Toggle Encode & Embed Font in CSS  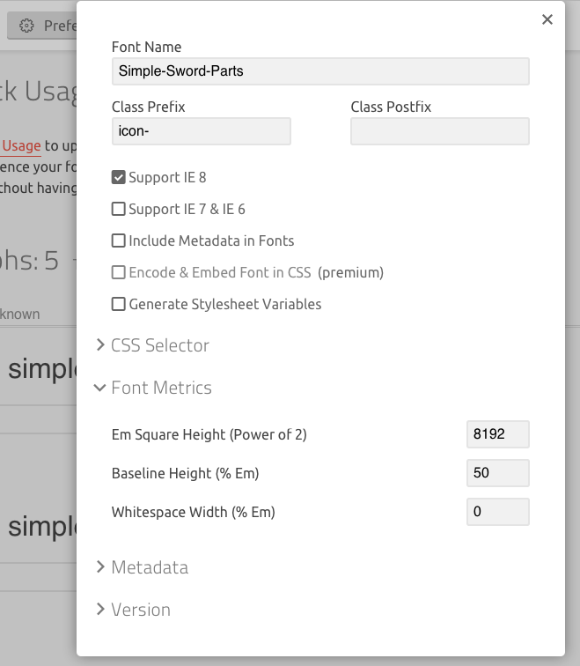tap(118, 273)
